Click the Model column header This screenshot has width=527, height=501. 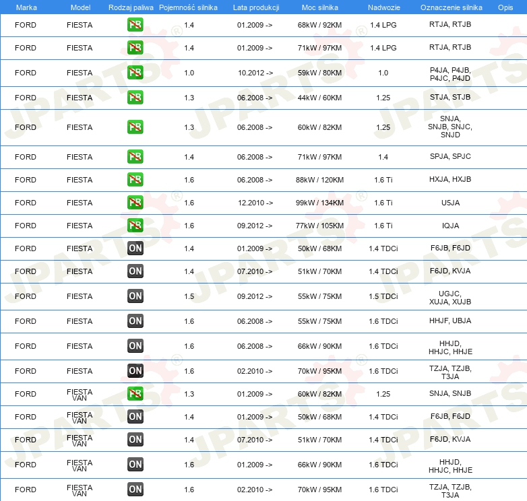[x=80, y=7]
